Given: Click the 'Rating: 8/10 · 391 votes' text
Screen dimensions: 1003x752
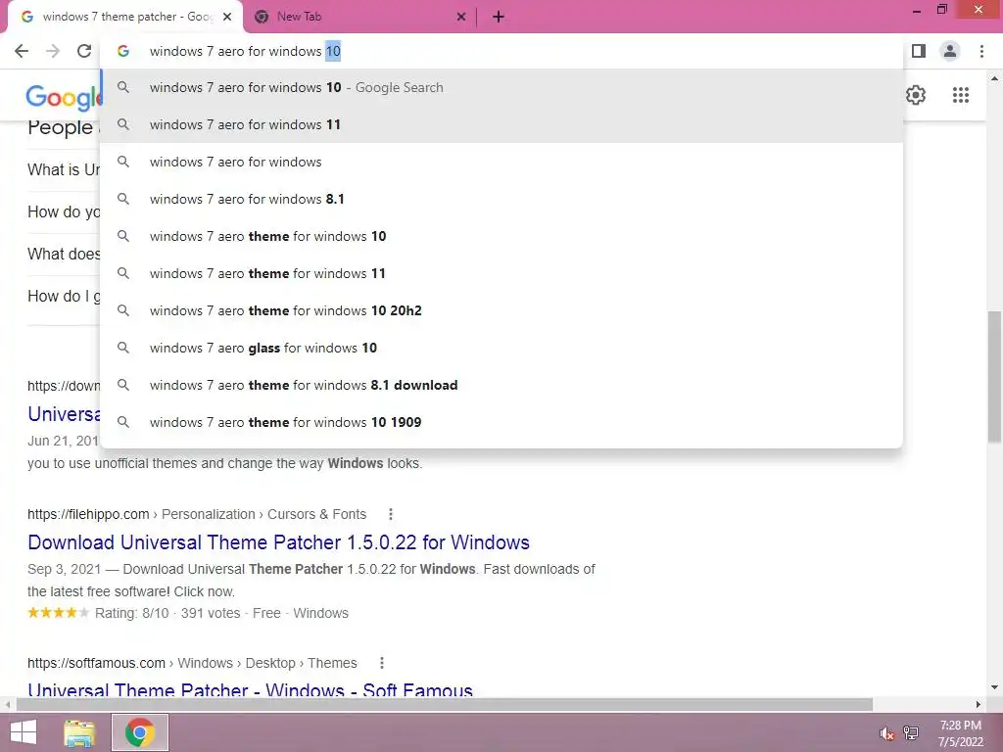Looking at the screenshot, I should 167,613.
